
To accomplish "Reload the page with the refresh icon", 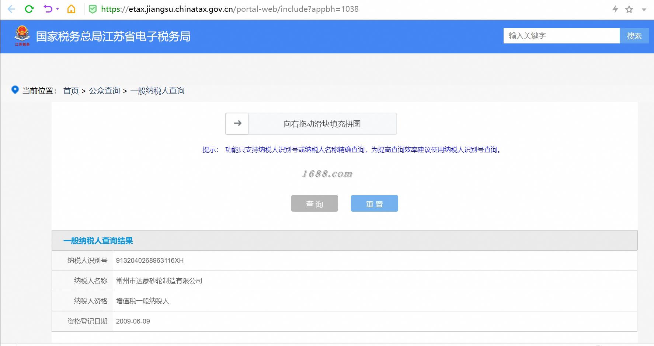I will point(29,9).
